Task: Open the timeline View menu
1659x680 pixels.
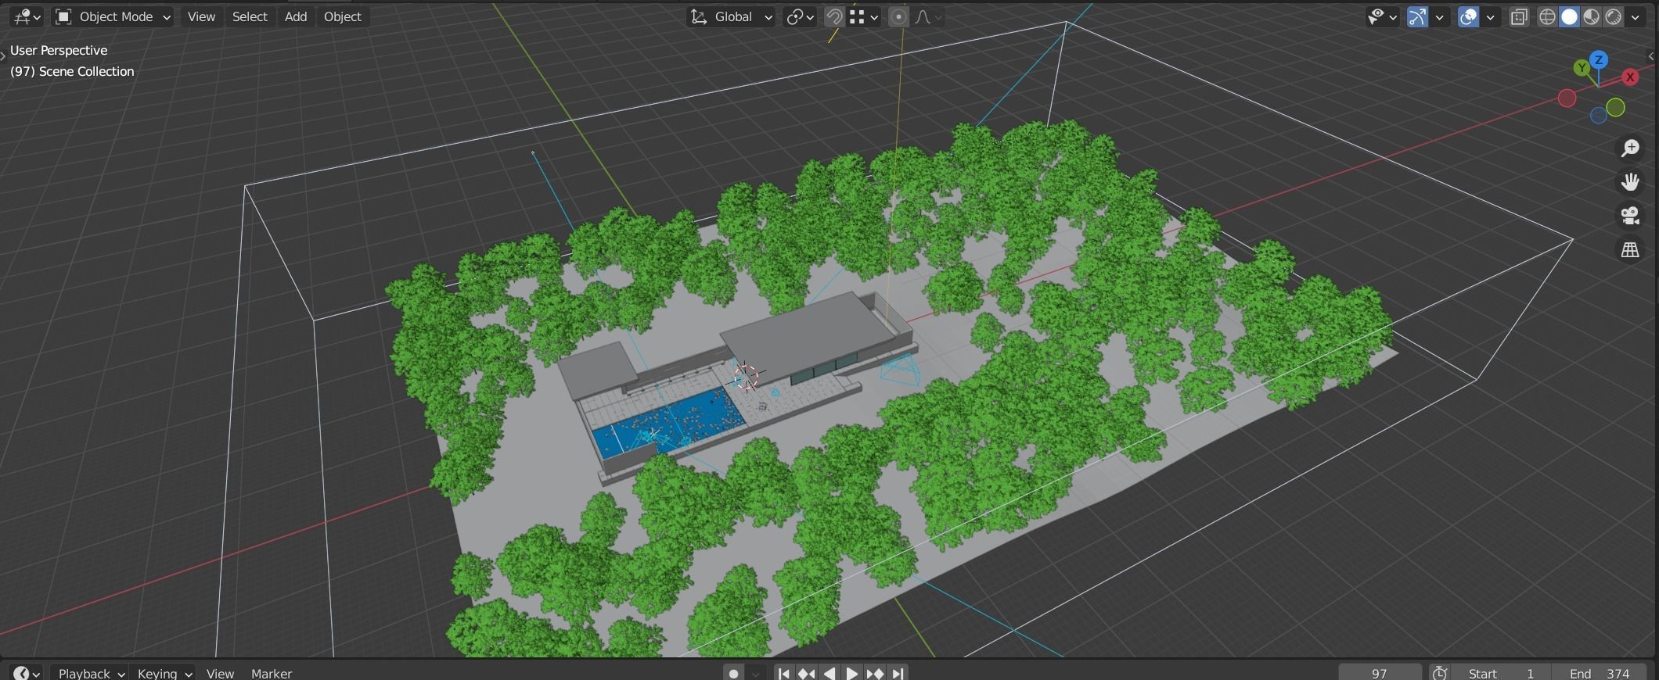Action: point(220,673)
